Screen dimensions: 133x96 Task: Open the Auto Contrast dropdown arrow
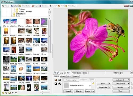click(x=128, y=84)
